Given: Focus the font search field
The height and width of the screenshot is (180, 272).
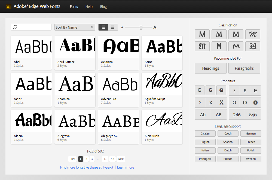Looking at the screenshot, I should (31, 27).
